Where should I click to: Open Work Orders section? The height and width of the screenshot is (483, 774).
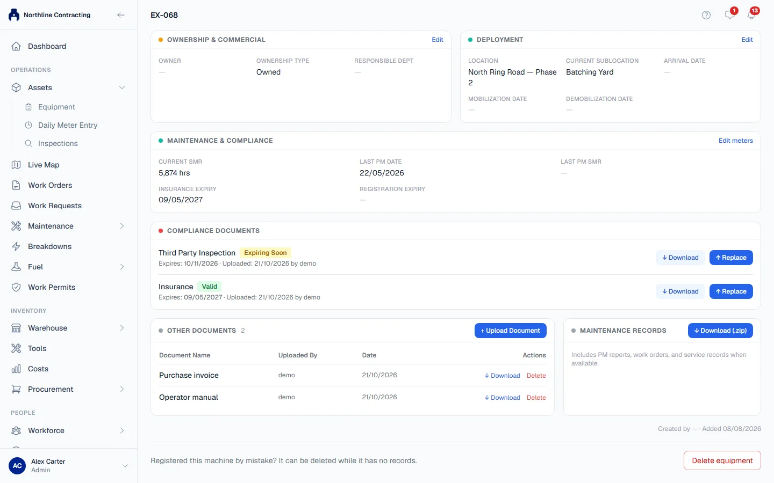click(x=68, y=185)
